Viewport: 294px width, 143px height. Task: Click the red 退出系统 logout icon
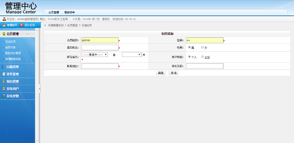click(x=22, y=25)
